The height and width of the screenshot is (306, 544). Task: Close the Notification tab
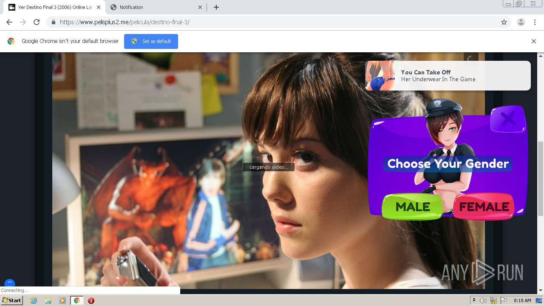pyautogui.click(x=200, y=7)
